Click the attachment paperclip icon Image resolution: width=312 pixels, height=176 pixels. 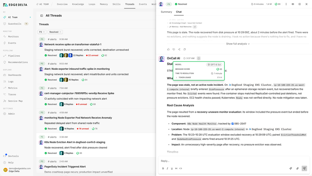[297, 168]
